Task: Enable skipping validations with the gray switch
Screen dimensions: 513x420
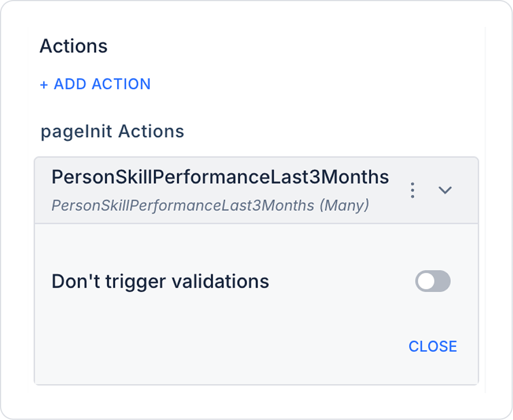Action: click(x=433, y=281)
